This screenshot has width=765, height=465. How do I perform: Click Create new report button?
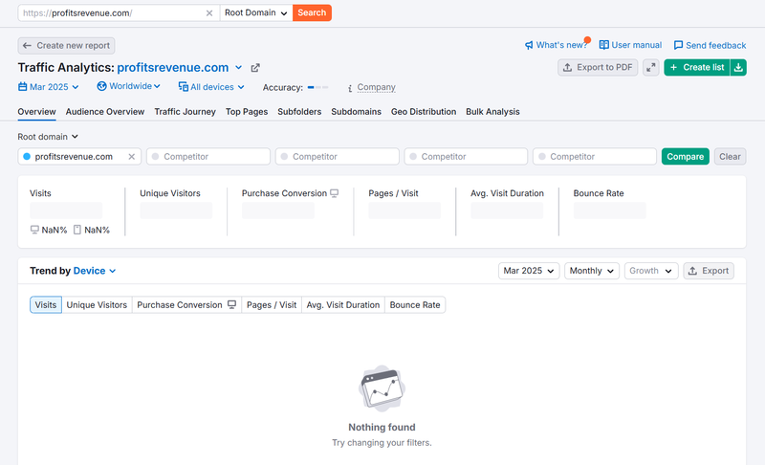66,45
